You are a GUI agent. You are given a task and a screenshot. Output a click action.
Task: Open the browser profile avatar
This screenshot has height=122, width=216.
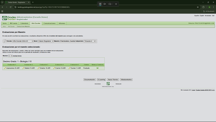pos(209,7)
